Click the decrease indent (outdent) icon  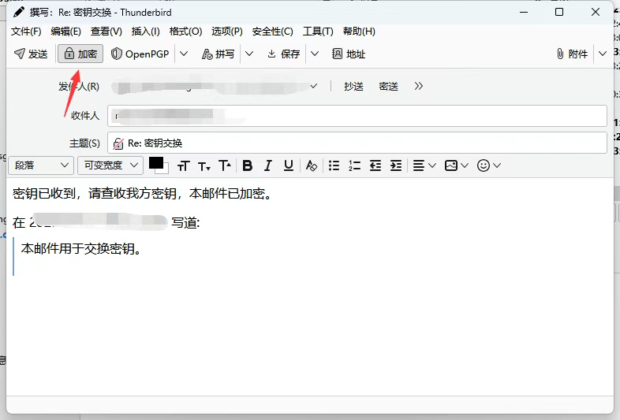(375, 165)
